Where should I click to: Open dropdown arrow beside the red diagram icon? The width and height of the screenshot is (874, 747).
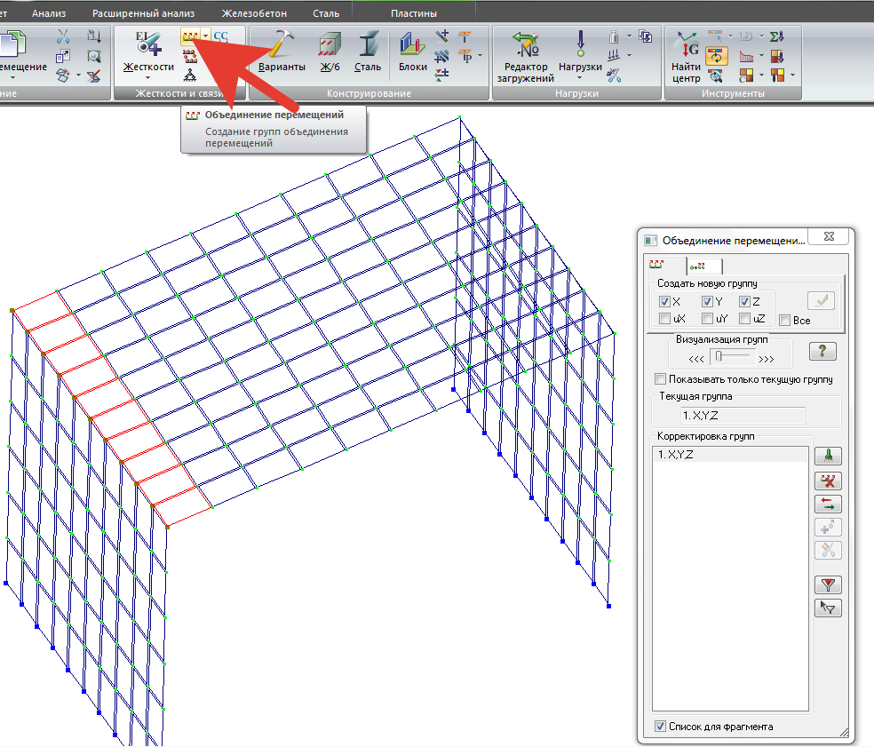(x=762, y=56)
